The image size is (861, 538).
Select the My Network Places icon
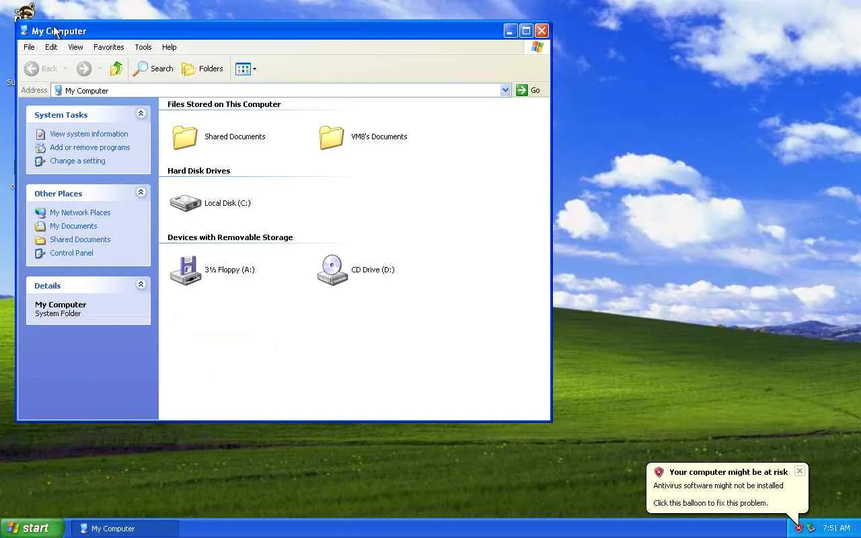[x=40, y=213]
